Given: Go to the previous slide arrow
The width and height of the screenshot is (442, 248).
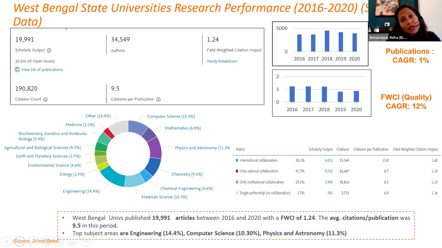Looking at the screenshot, I should [6, 241].
